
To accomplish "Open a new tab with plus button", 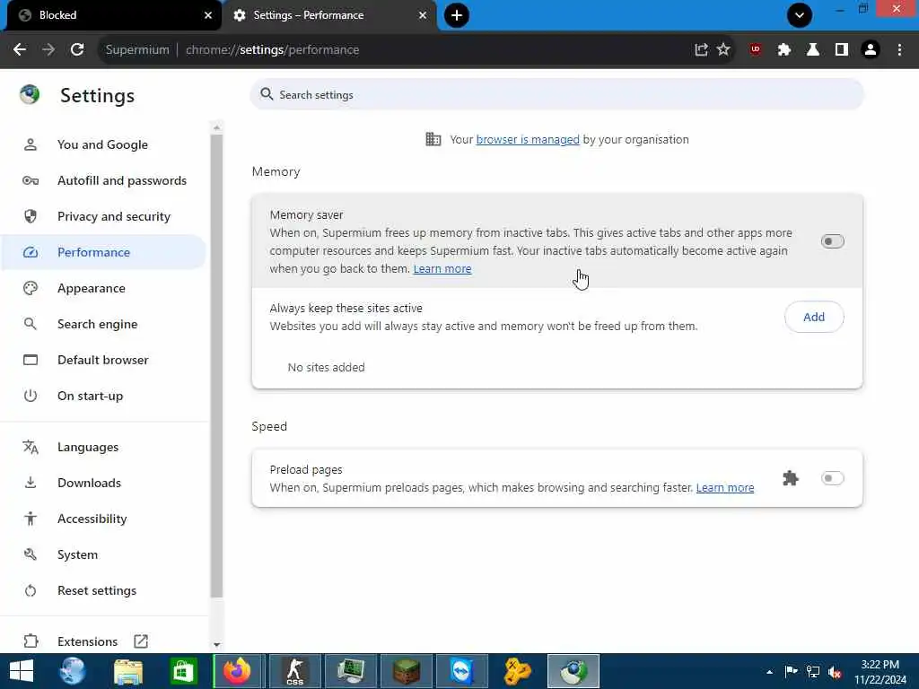I will click(457, 15).
